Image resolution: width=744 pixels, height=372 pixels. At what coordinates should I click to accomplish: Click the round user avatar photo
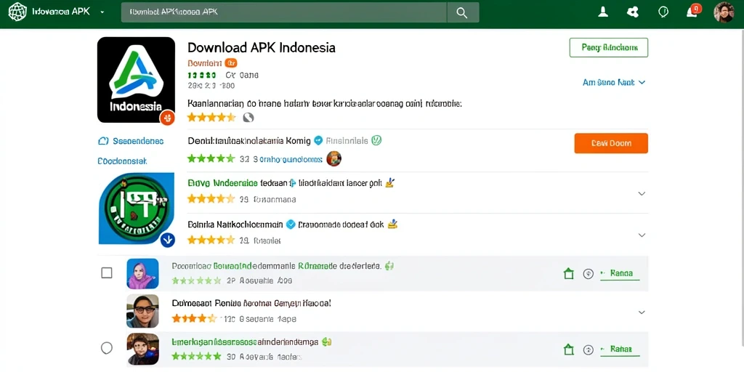tap(724, 12)
